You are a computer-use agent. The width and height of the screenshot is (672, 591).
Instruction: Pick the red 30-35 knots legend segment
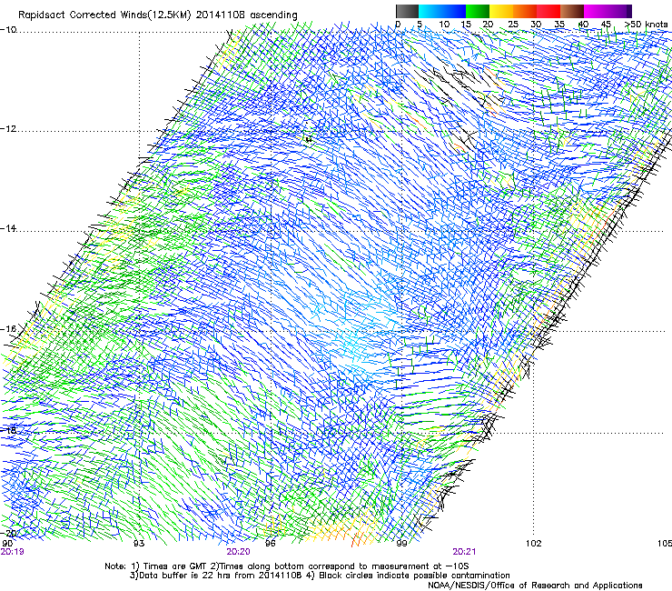point(548,11)
